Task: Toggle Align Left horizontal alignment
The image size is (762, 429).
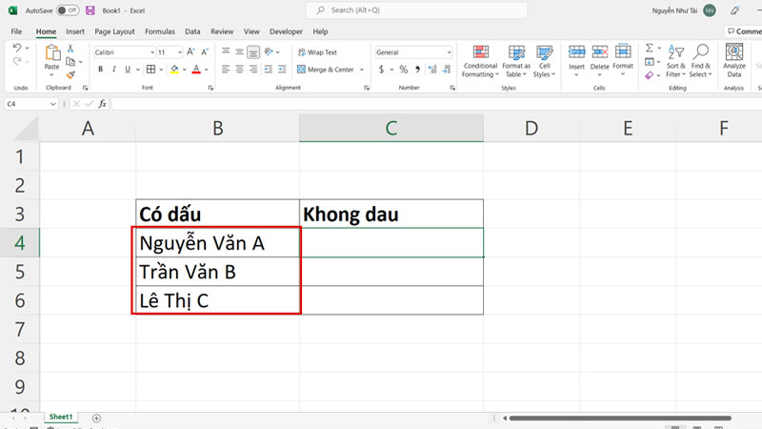Action: click(x=226, y=70)
